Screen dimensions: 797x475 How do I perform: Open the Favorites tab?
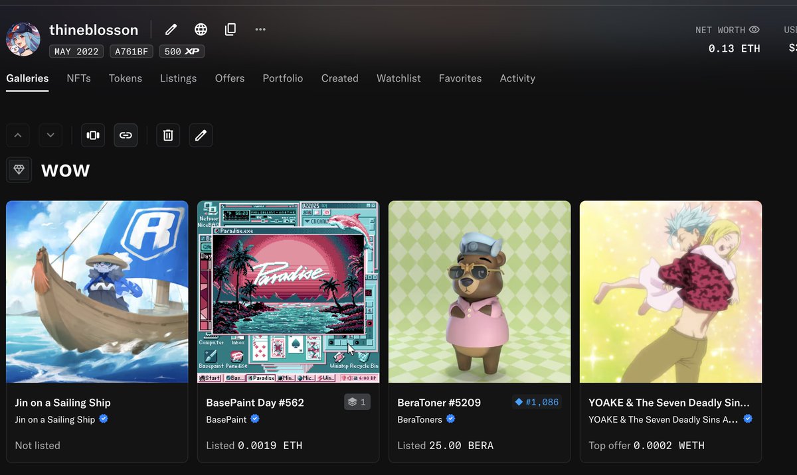pos(460,78)
